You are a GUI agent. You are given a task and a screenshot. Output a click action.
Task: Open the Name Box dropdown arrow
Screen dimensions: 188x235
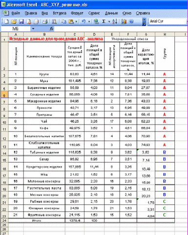[33, 29]
